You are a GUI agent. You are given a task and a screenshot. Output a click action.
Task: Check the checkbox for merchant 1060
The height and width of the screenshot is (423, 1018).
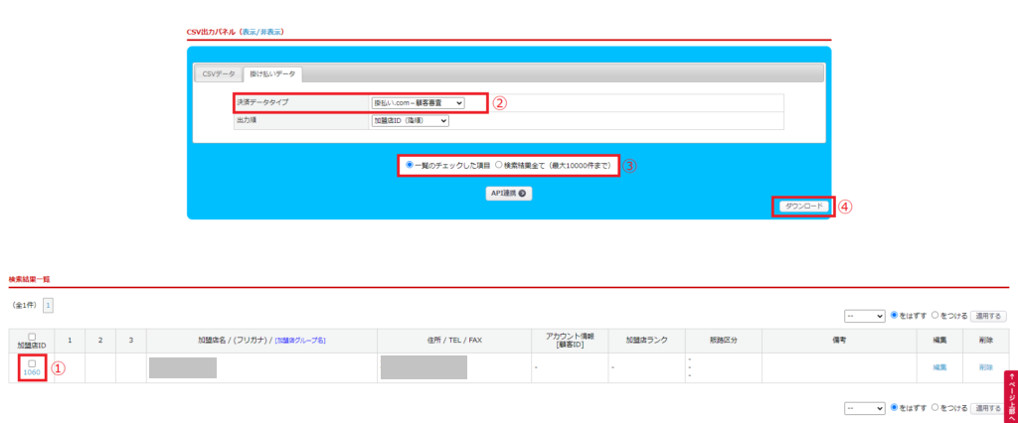pyautogui.click(x=32, y=364)
